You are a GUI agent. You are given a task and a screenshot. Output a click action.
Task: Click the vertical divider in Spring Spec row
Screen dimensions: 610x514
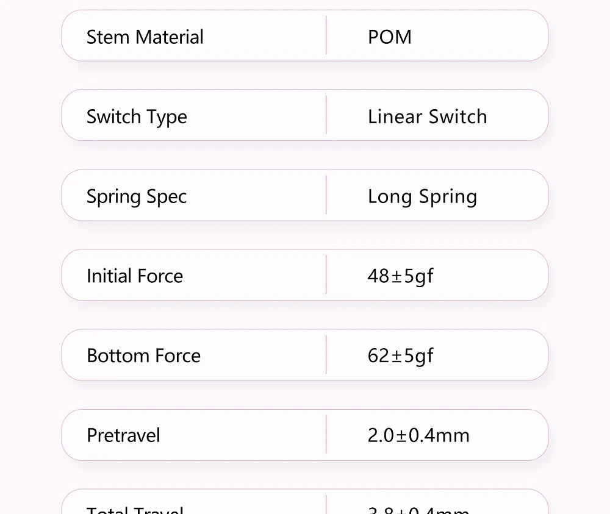(326, 195)
